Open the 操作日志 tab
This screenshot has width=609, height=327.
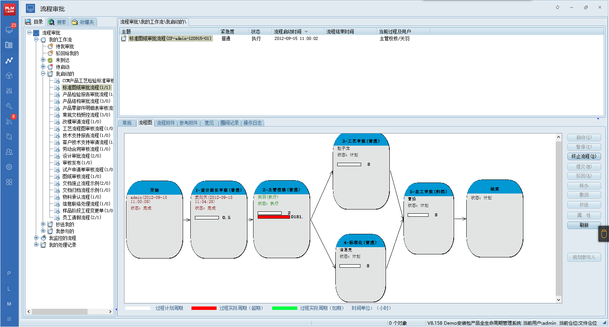pyautogui.click(x=252, y=123)
